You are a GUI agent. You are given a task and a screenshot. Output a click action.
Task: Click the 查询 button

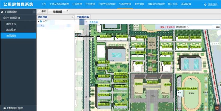[x=218, y=27]
